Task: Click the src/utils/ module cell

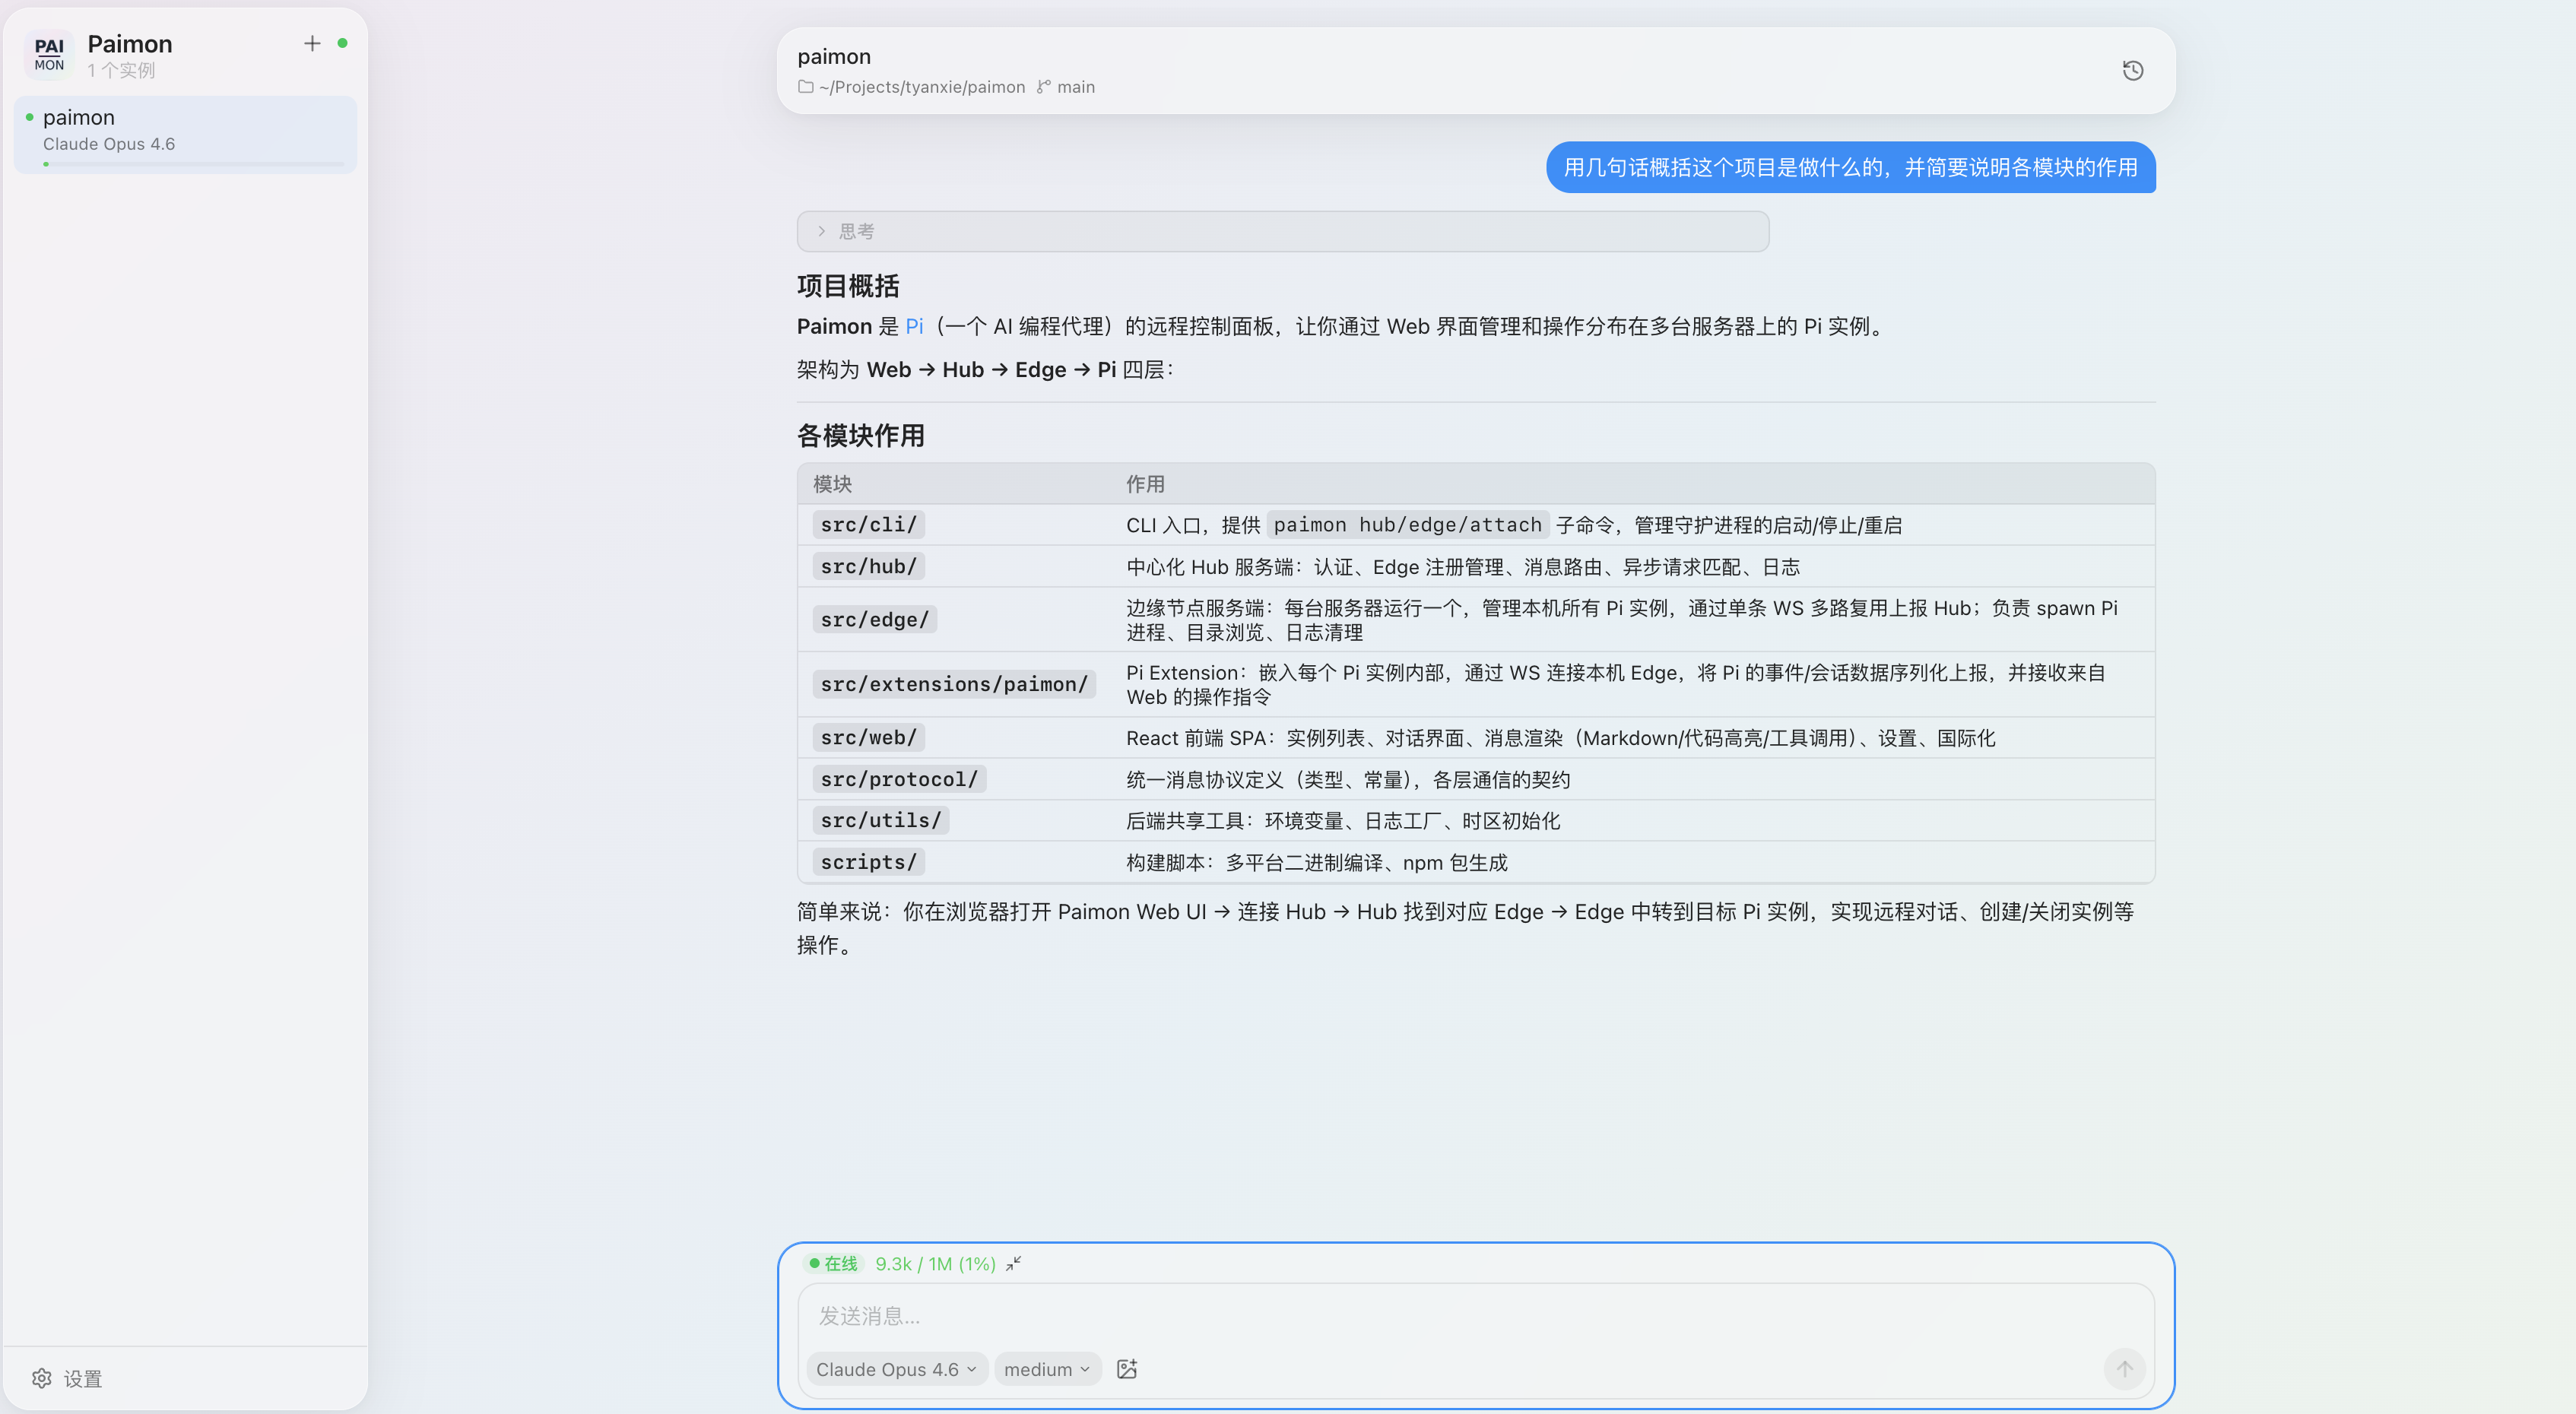Action: point(880,820)
